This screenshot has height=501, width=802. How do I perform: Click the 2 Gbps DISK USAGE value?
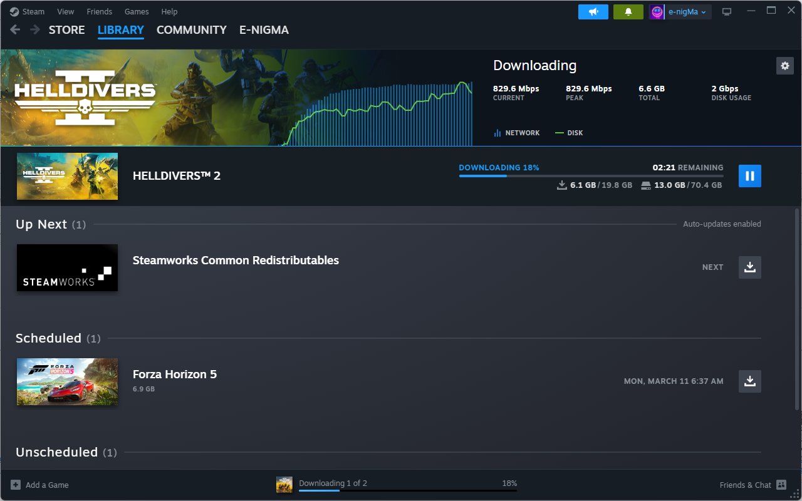(x=725, y=88)
